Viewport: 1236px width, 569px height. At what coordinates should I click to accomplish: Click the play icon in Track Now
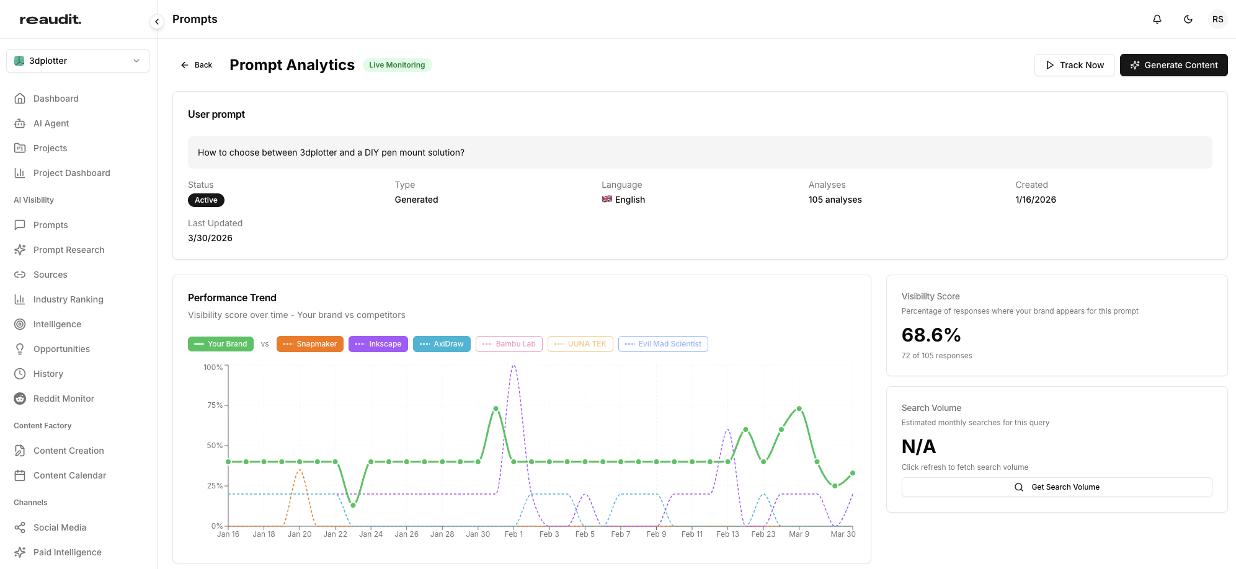tap(1050, 65)
